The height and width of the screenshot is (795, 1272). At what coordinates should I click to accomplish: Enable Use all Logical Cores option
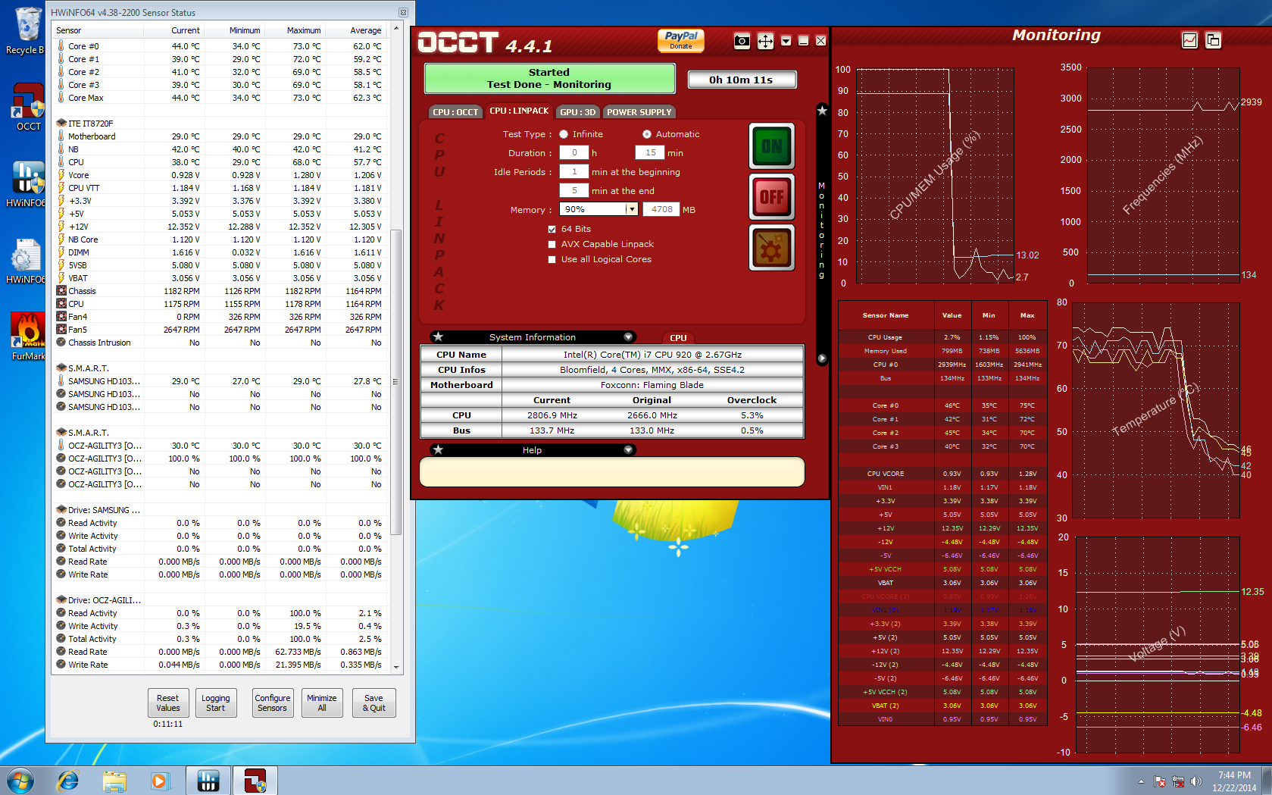click(552, 259)
